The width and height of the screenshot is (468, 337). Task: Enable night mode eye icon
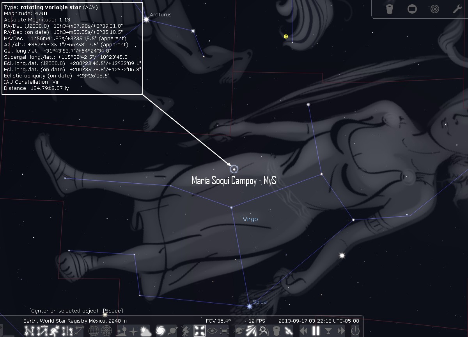tap(213, 331)
